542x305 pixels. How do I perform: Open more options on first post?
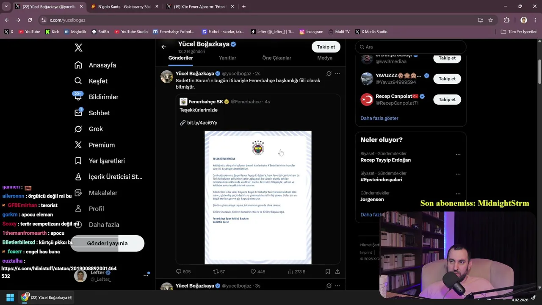point(337,74)
